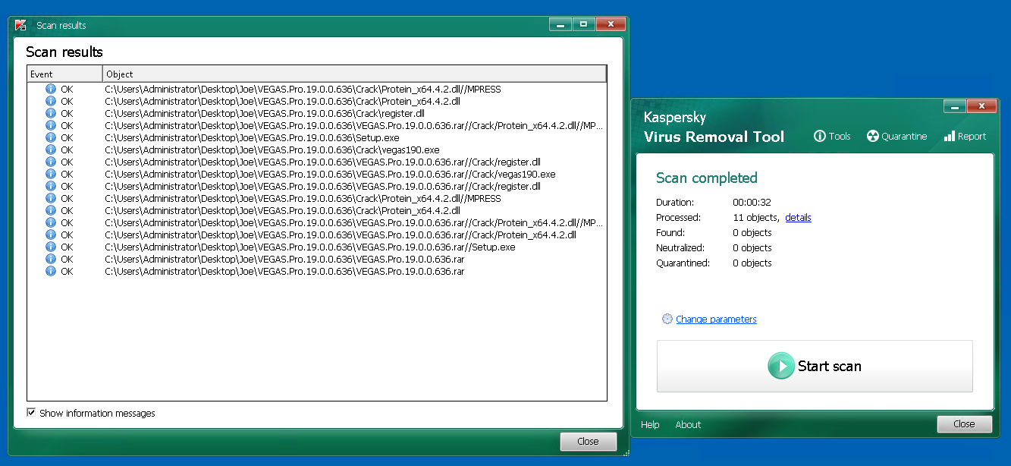
Task: Click the Kaspersky icon in Scan results title bar
Action: 21,25
